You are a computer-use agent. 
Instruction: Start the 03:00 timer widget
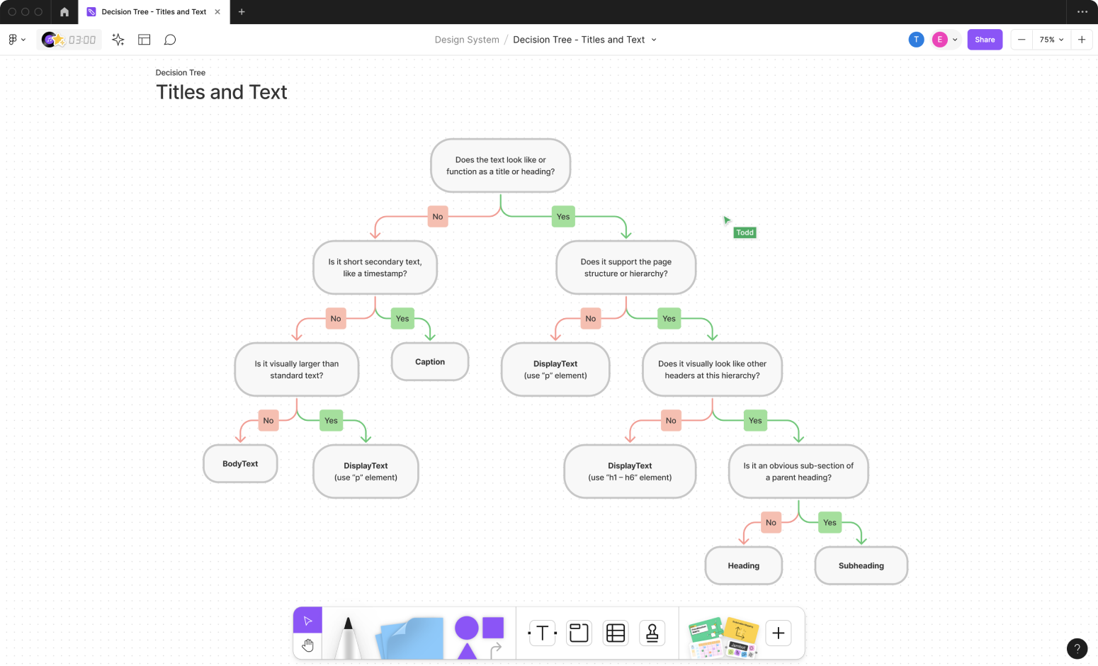point(69,40)
